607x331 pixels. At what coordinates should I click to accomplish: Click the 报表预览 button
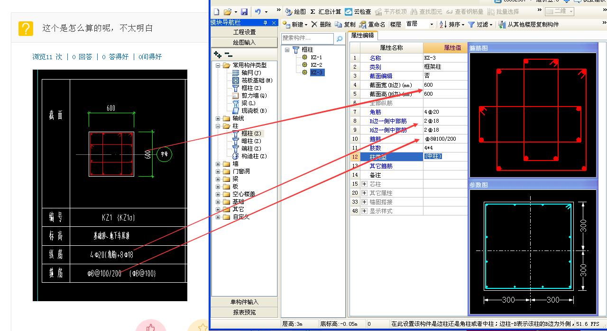click(x=244, y=312)
